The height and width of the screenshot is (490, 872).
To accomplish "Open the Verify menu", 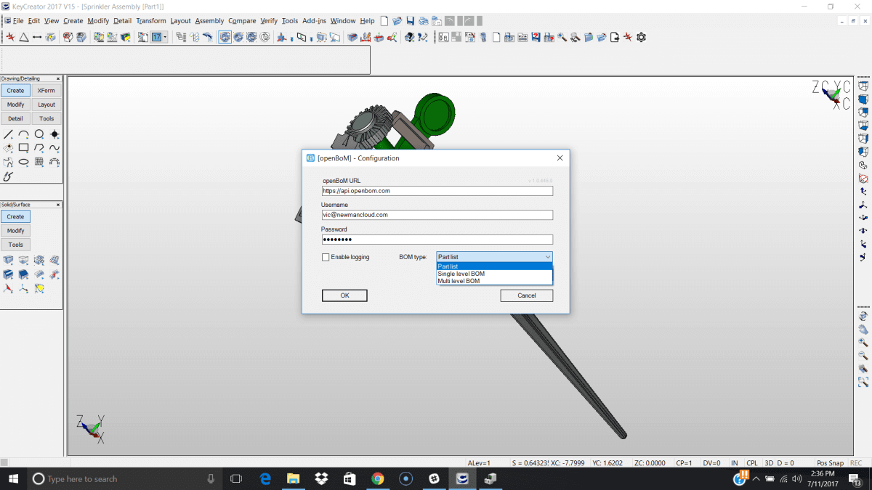I will point(269,21).
